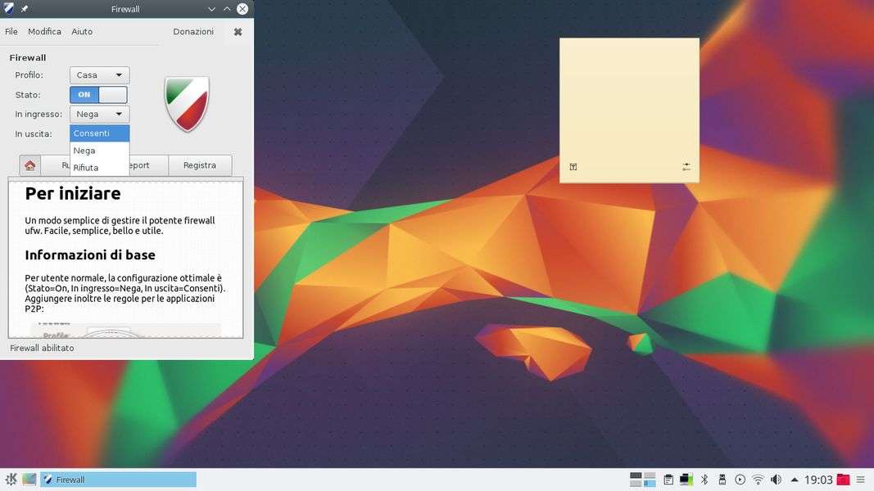Open removable devices USB tray icon
874x491 pixels.
722,480
